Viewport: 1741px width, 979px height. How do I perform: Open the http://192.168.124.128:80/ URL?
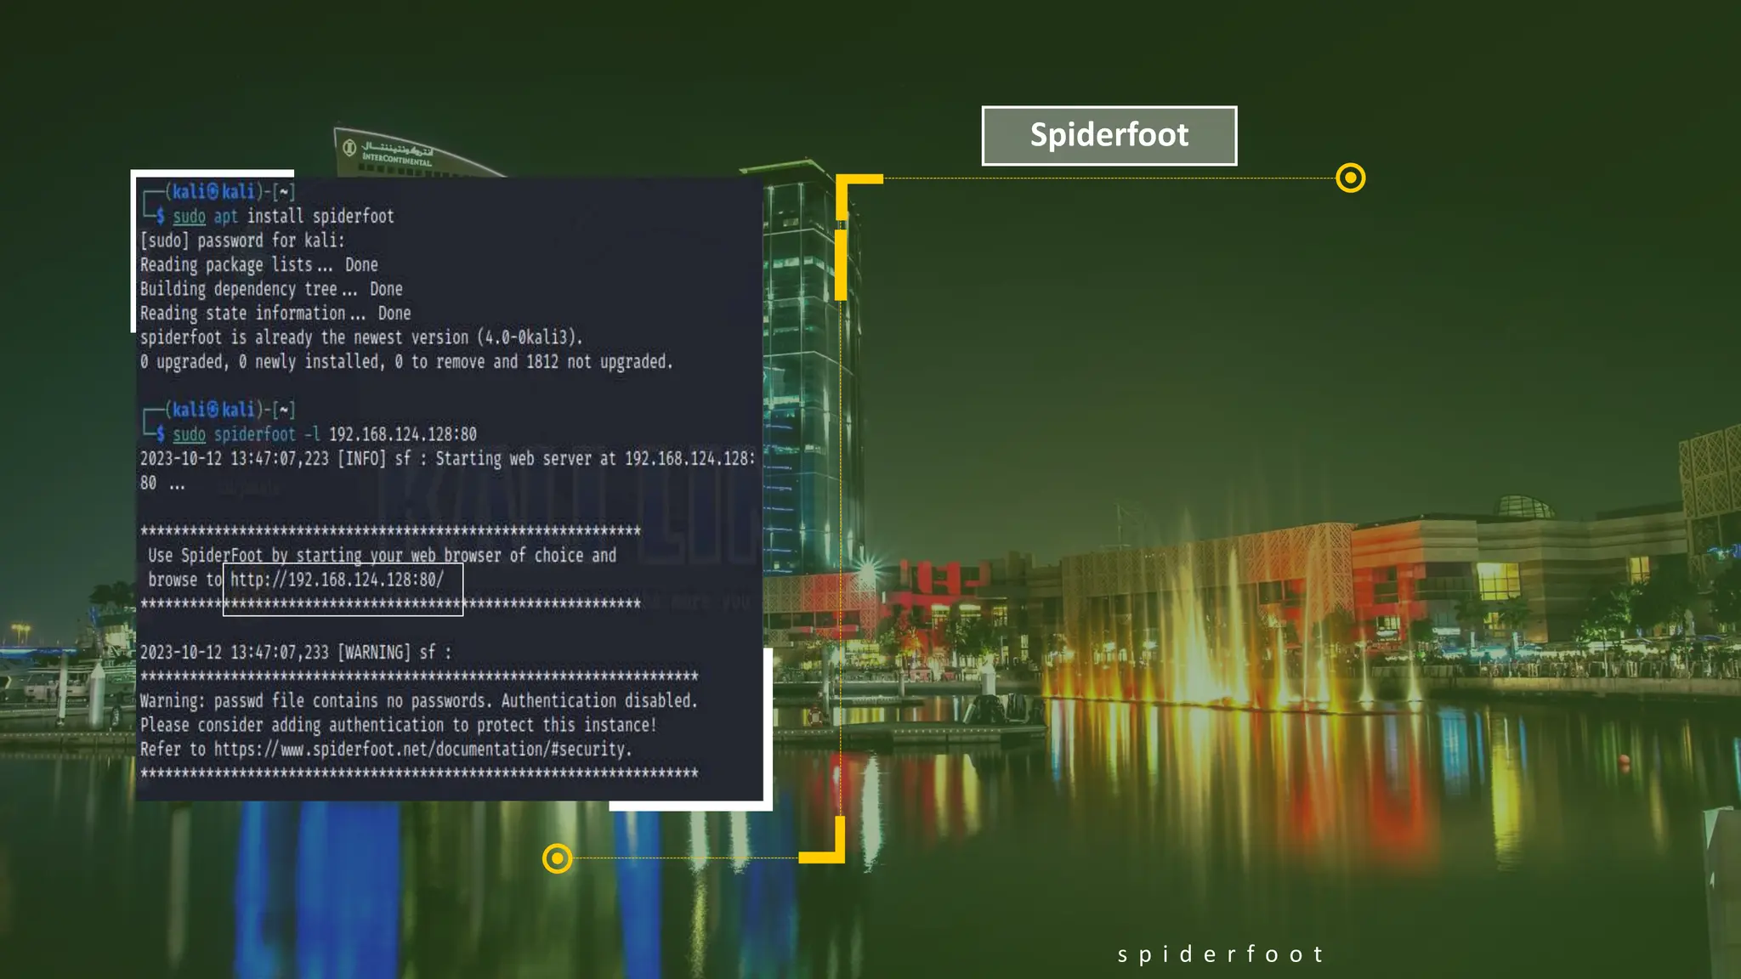click(x=337, y=580)
